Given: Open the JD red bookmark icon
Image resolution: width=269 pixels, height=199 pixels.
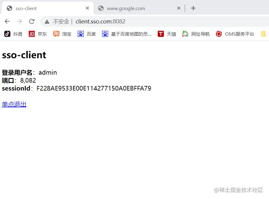Looking at the screenshot, I should [32, 34].
